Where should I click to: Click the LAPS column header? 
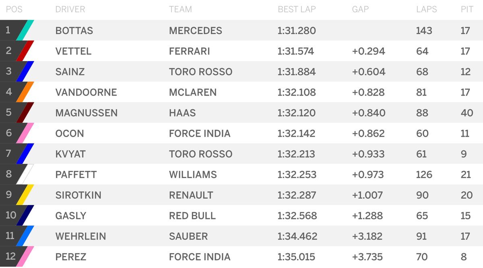[x=427, y=9]
